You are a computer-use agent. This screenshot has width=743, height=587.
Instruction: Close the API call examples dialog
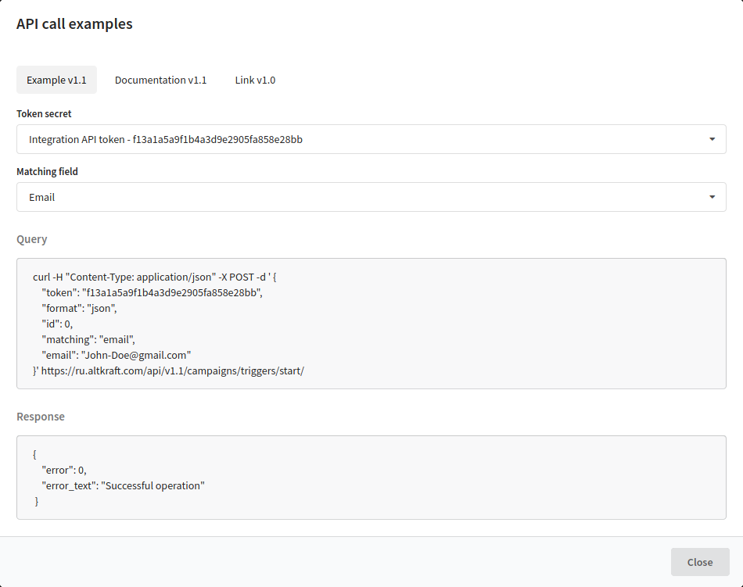[x=700, y=562]
